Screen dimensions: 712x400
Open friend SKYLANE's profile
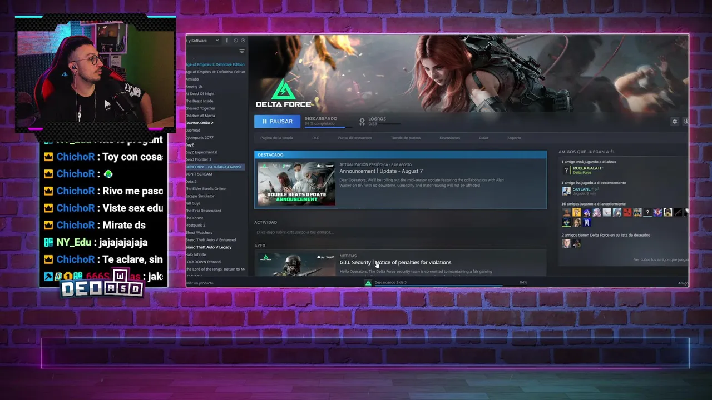point(582,189)
